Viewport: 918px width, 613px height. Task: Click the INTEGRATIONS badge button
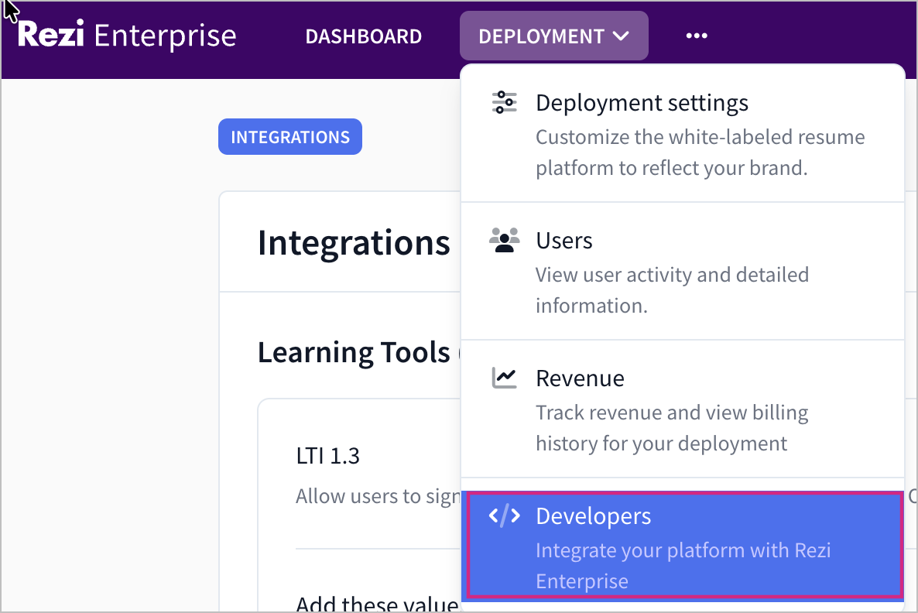(x=290, y=137)
